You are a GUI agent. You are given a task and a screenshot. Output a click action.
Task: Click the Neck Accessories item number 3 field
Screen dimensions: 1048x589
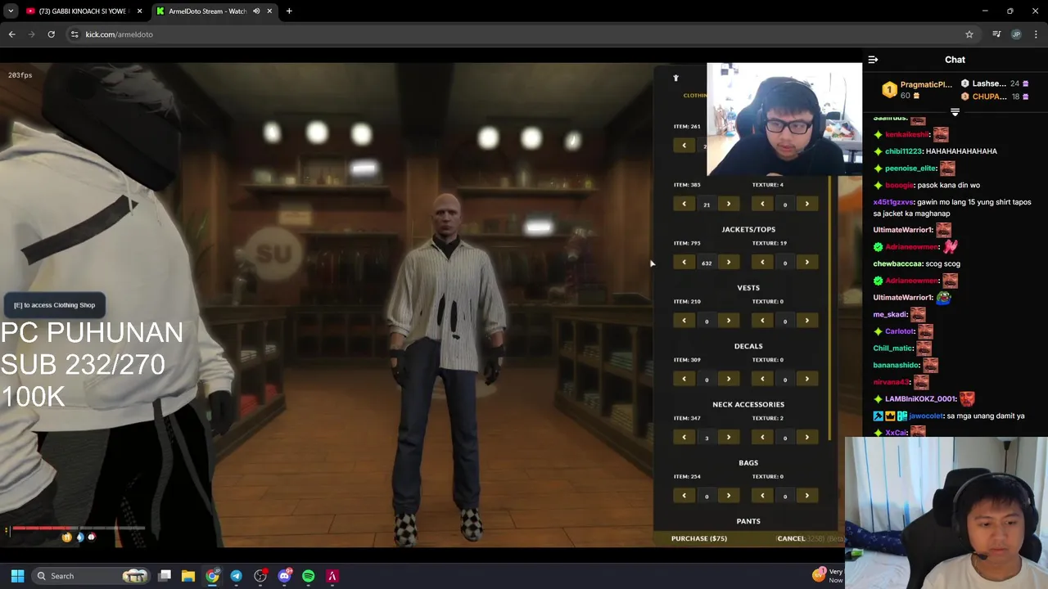(707, 438)
